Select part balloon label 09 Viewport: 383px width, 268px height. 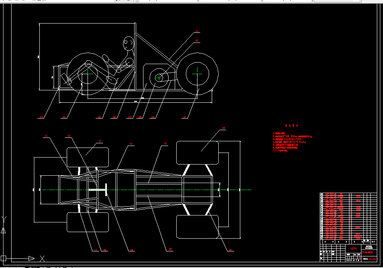(x=153, y=117)
